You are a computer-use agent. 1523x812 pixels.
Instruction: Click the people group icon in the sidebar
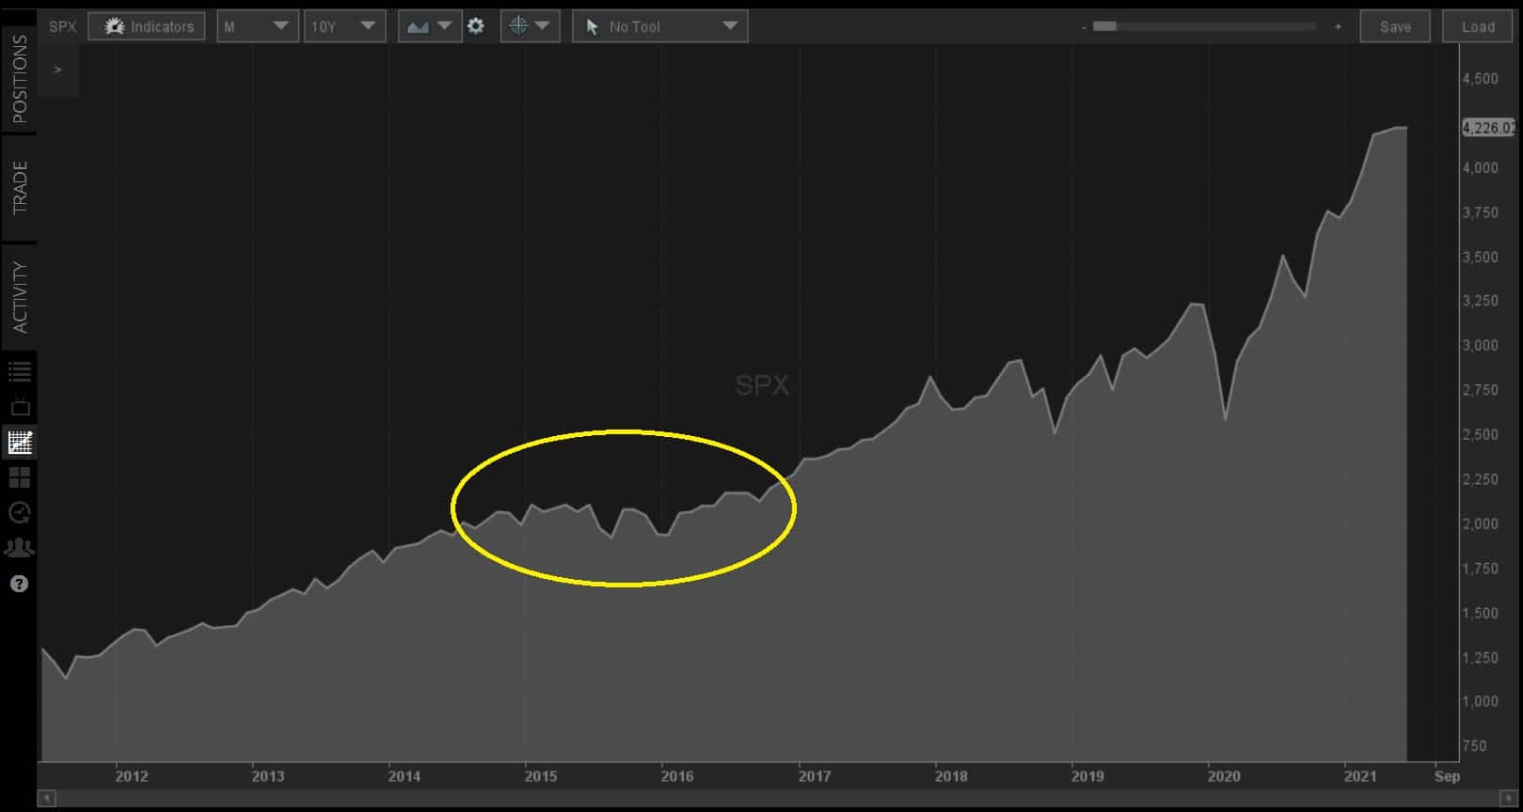click(20, 548)
